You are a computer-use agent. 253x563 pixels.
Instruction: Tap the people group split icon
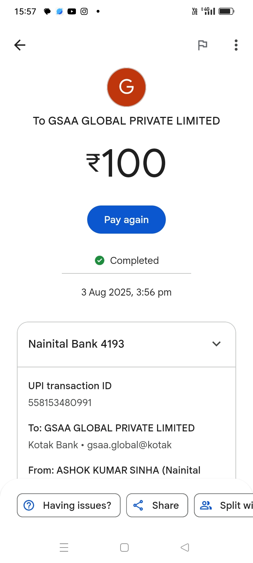[x=206, y=505]
